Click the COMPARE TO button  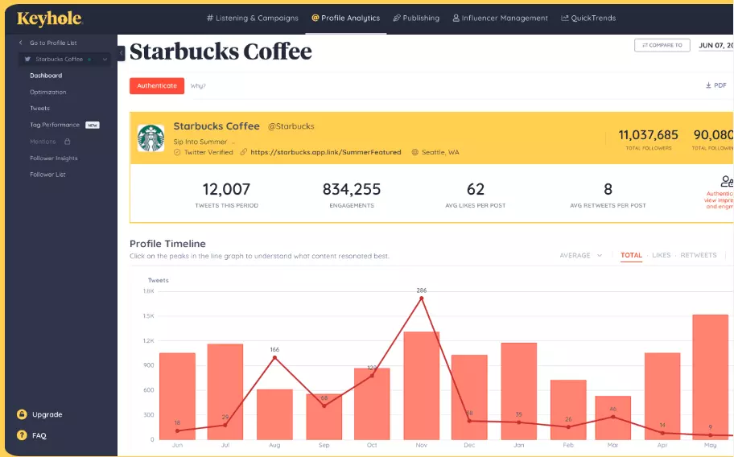pos(662,45)
